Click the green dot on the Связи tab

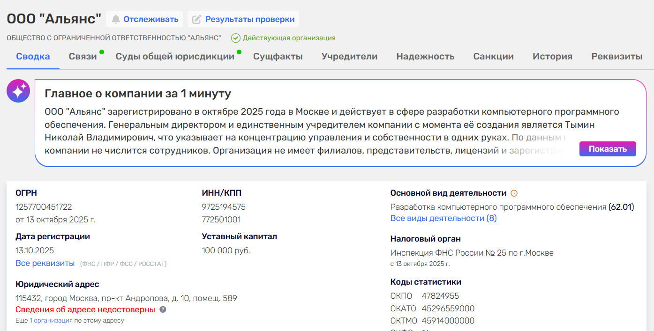pyautogui.click(x=102, y=52)
